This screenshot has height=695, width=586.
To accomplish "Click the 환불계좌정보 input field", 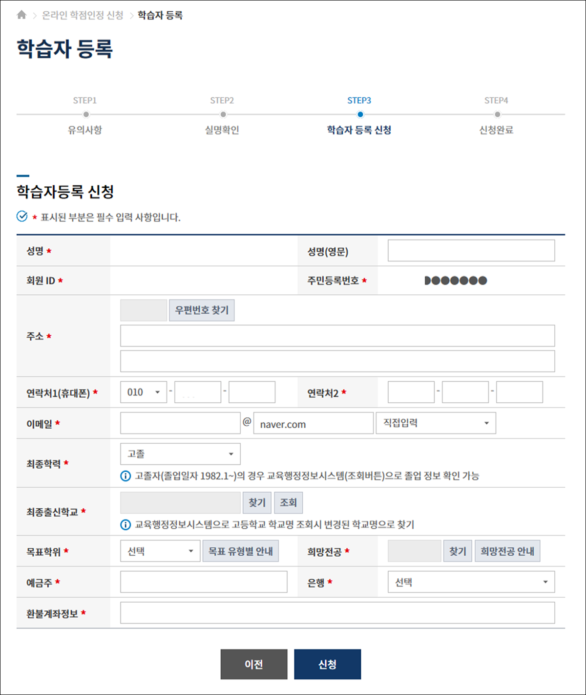I will pos(337,613).
